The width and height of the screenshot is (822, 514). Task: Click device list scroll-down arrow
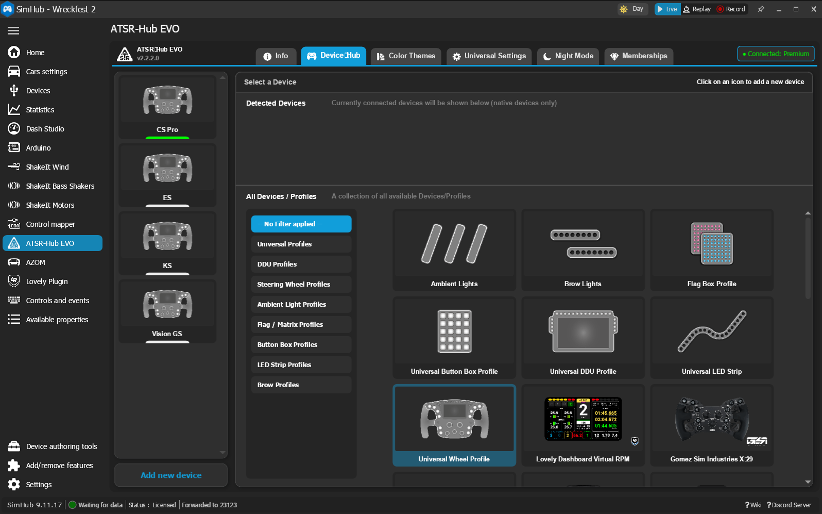point(222,453)
